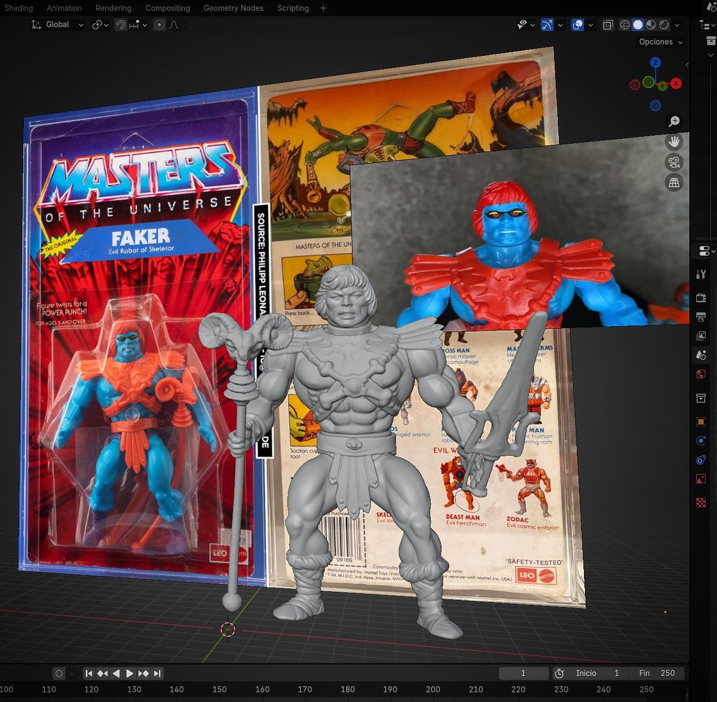Click the green Y axis gizmo handle
Image resolution: width=717 pixels, height=702 pixels.
pos(662,87)
